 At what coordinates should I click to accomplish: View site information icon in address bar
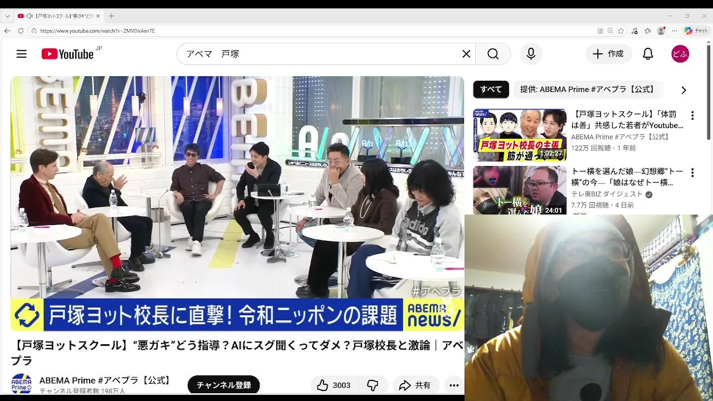tap(34, 31)
